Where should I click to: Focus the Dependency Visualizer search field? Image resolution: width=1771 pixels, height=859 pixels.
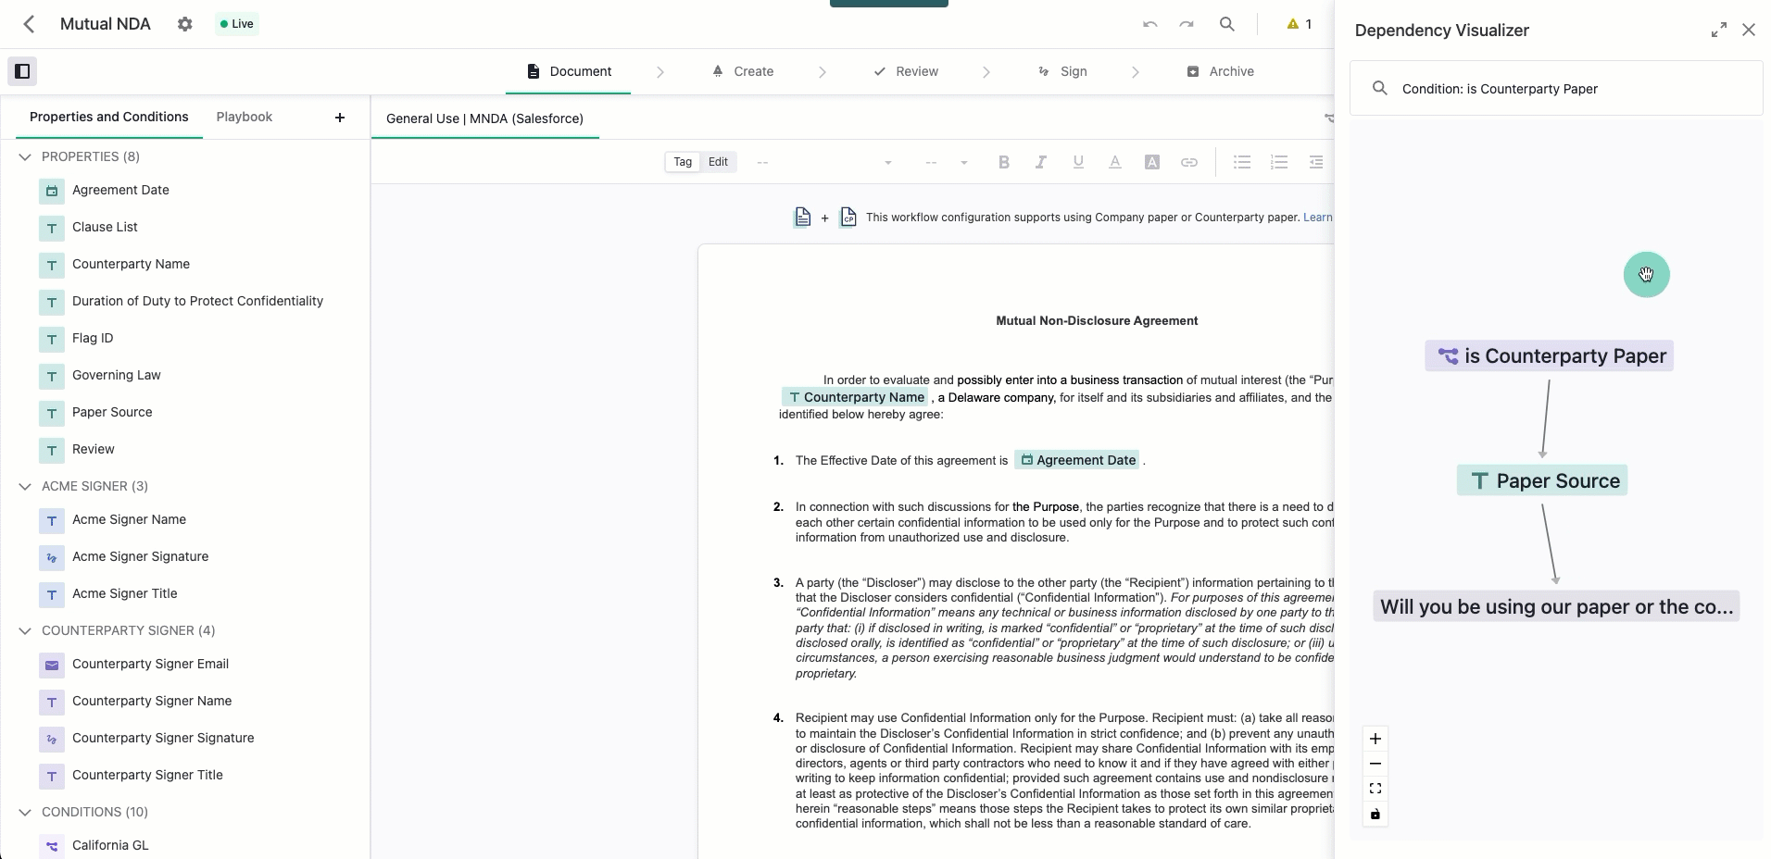pyautogui.click(x=1556, y=89)
